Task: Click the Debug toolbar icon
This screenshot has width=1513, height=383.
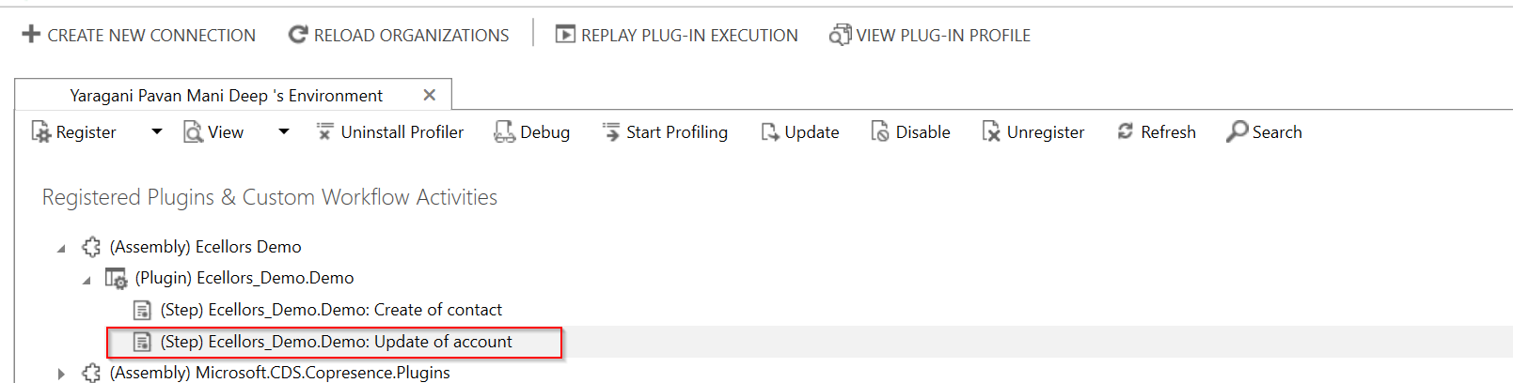Action: (504, 132)
